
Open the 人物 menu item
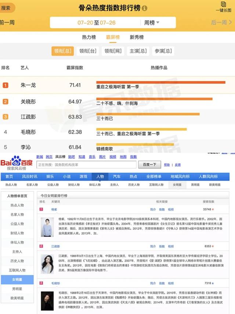point(100,176)
